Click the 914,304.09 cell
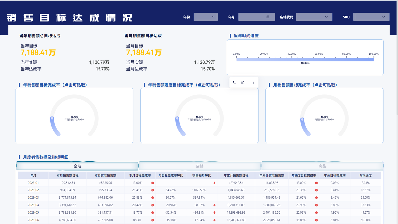Viewport: 398px width, 224px height. [68, 190]
